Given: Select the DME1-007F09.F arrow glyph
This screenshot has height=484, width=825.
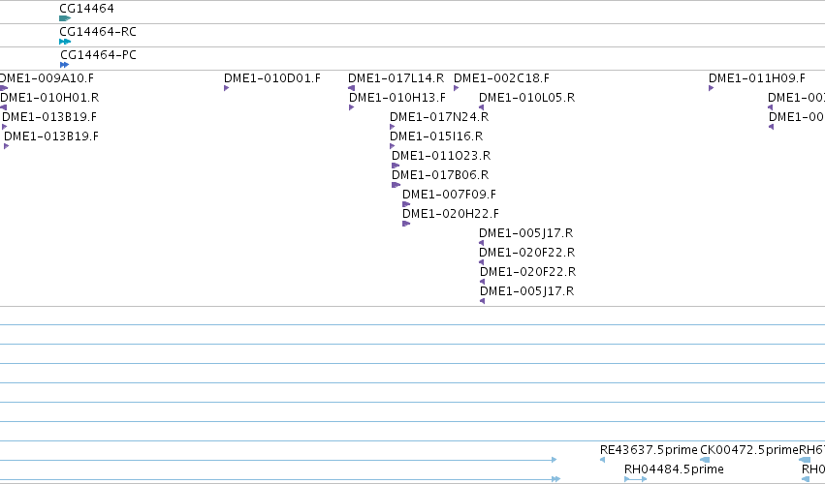Looking at the screenshot, I should point(406,204).
